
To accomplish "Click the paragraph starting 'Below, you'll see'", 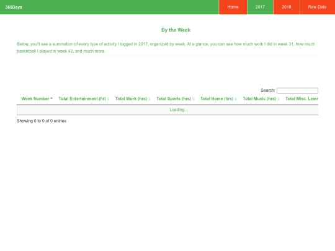I will click(x=167, y=48).
